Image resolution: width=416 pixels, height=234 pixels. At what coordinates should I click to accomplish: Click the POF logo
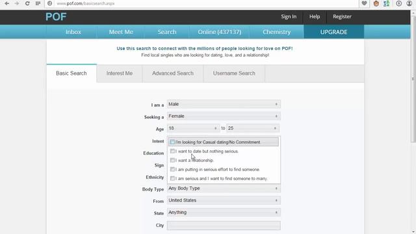56,17
